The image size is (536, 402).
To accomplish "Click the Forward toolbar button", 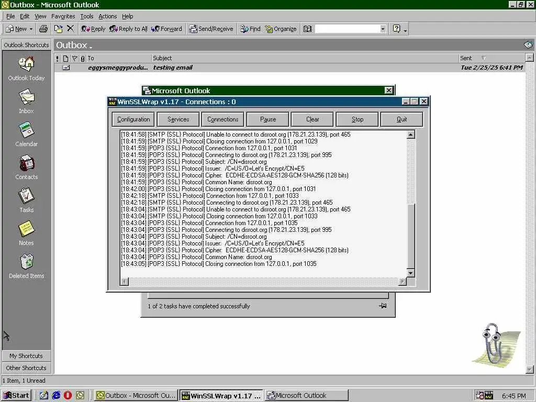I will coord(167,29).
